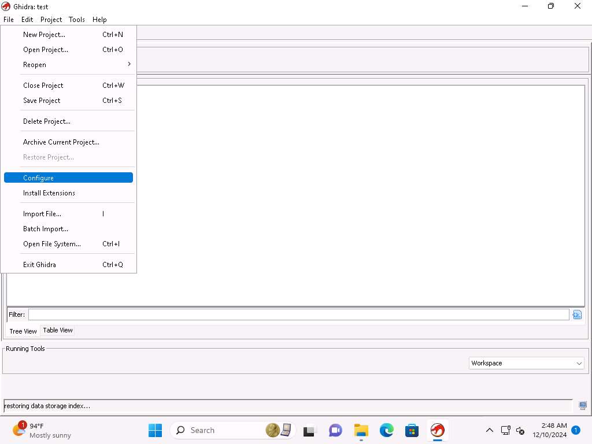Image resolution: width=592 pixels, height=444 pixels.
Task: Open the Workspace dropdown
Action: click(526, 363)
